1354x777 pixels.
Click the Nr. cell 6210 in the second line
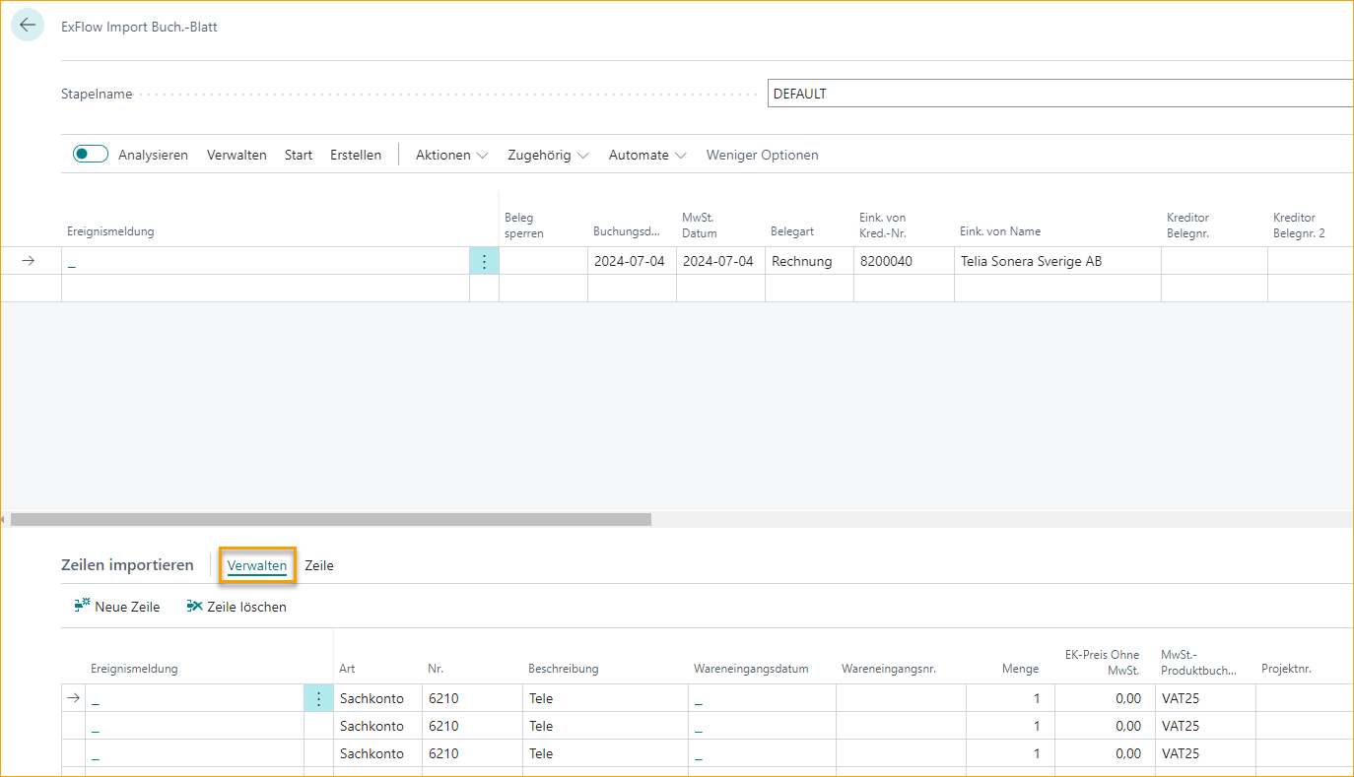(x=472, y=726)
